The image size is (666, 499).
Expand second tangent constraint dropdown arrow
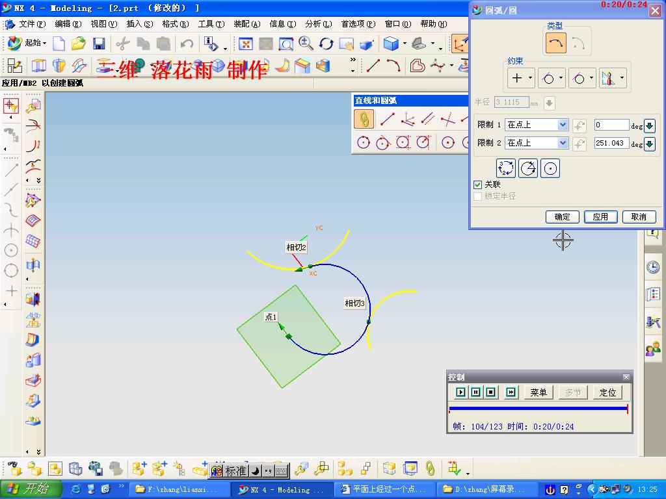coord(591,78)
